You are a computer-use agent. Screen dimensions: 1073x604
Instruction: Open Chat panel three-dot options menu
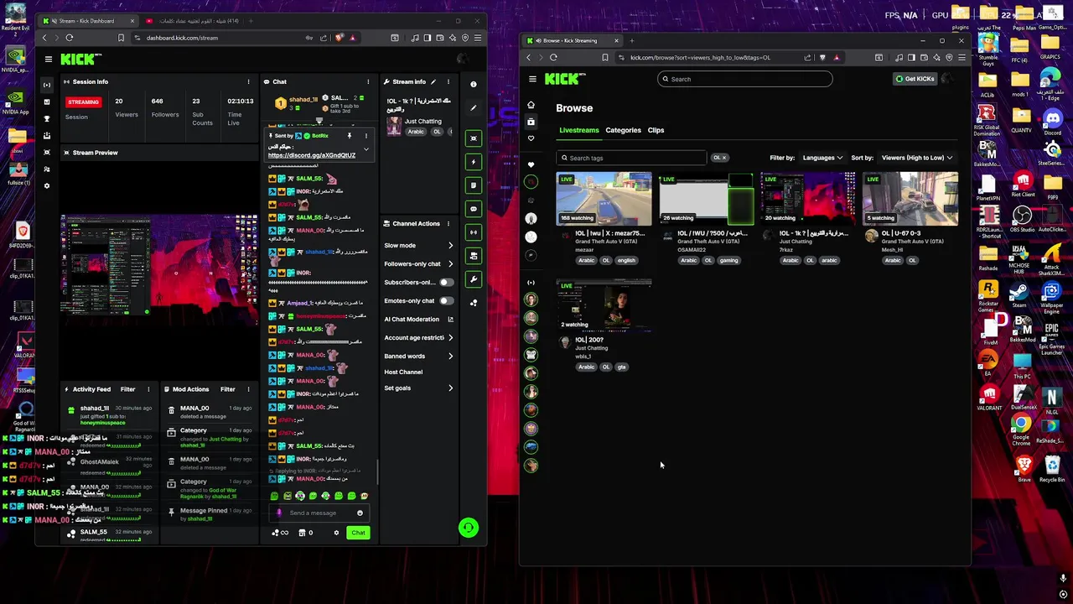coord(367,81)
